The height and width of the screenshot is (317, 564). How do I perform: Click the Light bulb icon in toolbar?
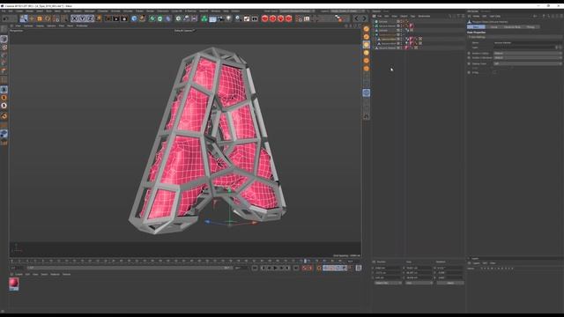[229, 18]
